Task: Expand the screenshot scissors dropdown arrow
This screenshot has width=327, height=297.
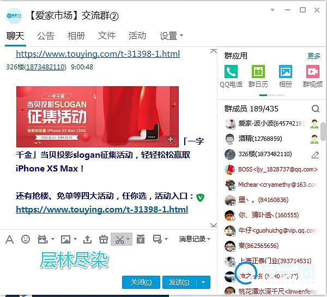Action: tap(128, 239)
